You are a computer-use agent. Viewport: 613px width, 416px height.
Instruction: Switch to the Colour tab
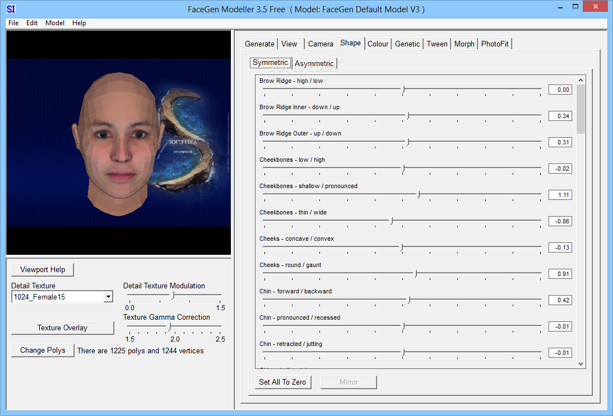coord(378,44)
